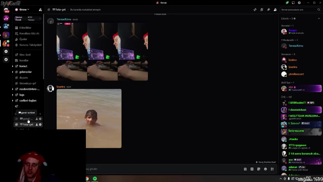Open Sunucu Takviyeleri
Image resolution: width=323 pixels, height=182 pixels.
[x=28, y=45]
